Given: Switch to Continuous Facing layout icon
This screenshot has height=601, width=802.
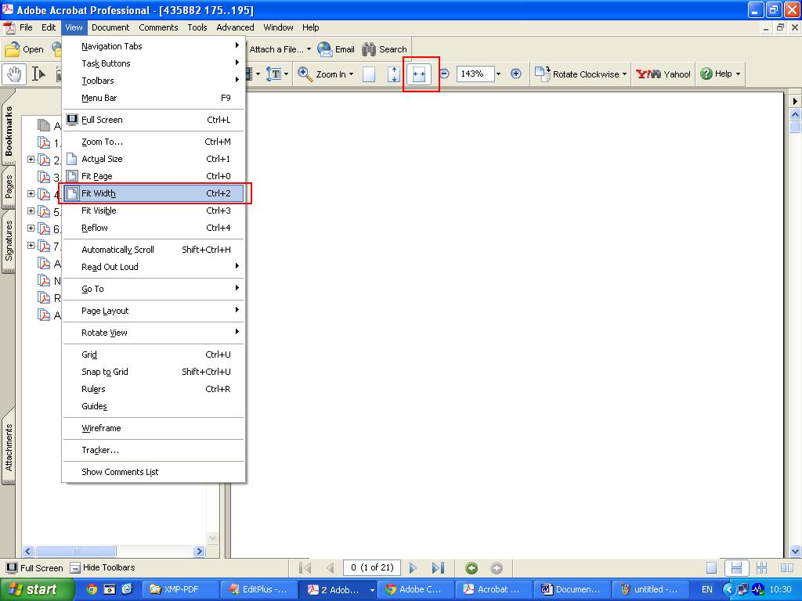Looking at the screenshot, I should coord(761,568).
